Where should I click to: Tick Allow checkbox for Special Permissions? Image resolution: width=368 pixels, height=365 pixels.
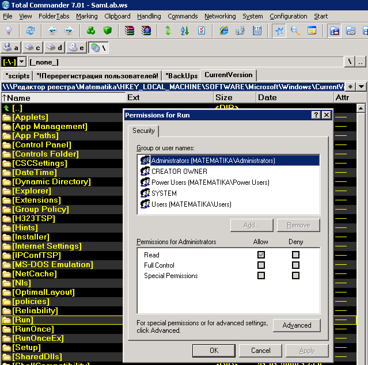tap(261, 275)
